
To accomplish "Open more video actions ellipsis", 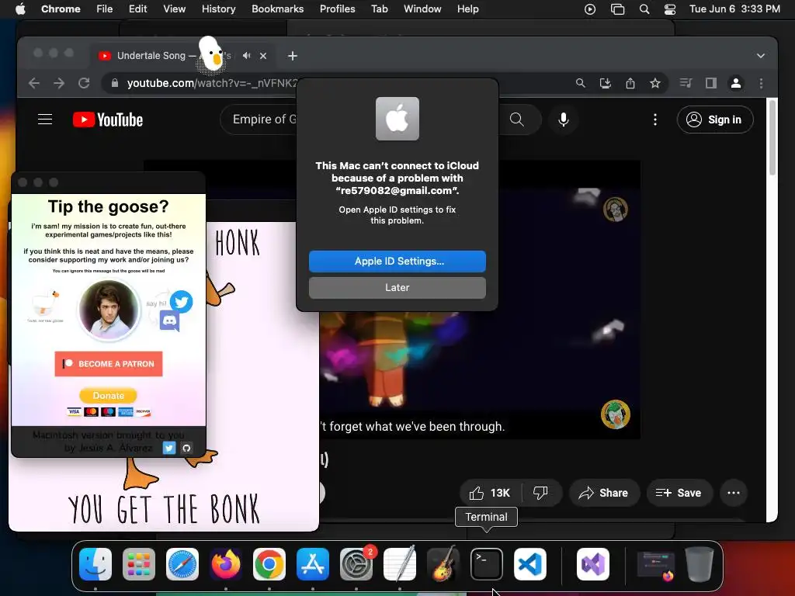I will click(x=734, y=493).
